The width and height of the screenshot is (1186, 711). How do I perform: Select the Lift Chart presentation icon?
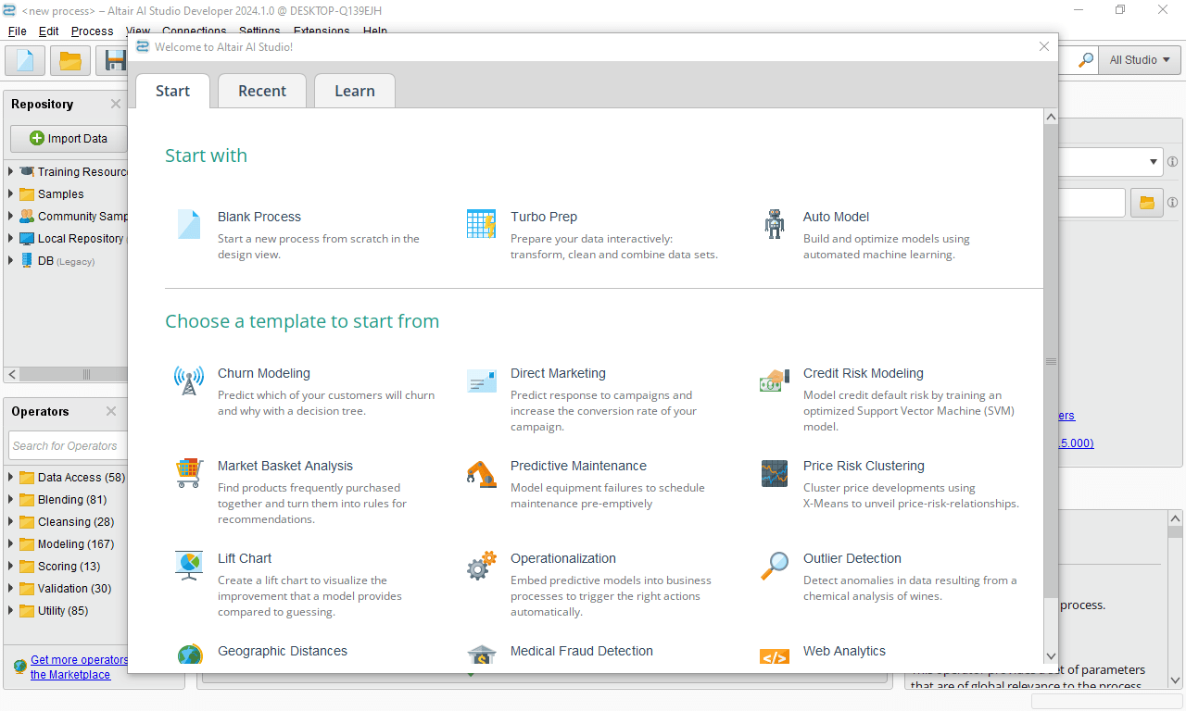pos(189,566)
